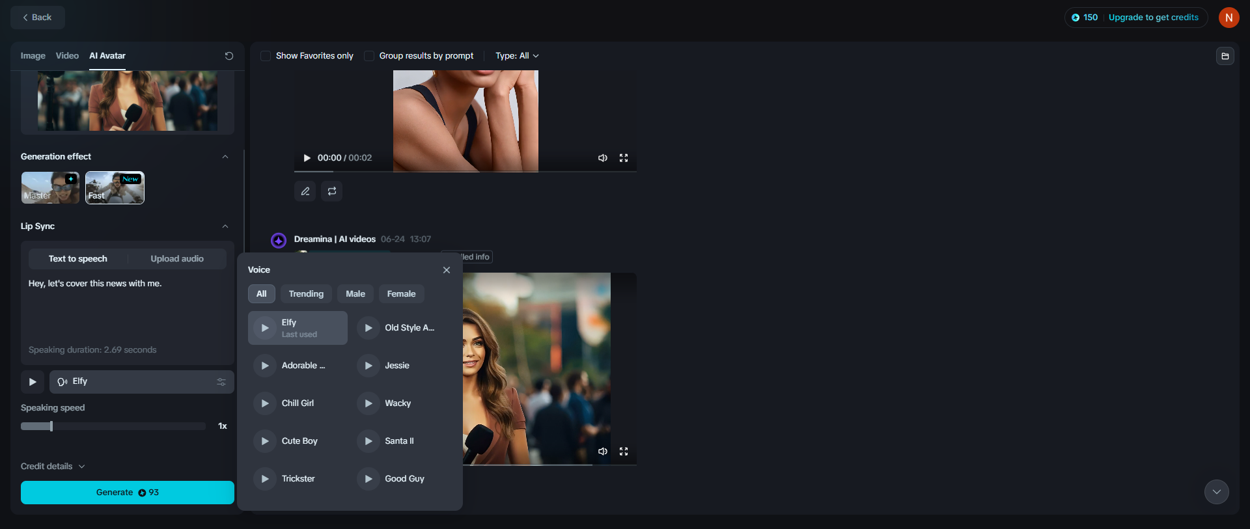Click Speaking duration: 2.69 seconds text
This screenshot has height=529, width=1250.
[x=92, y=350]
